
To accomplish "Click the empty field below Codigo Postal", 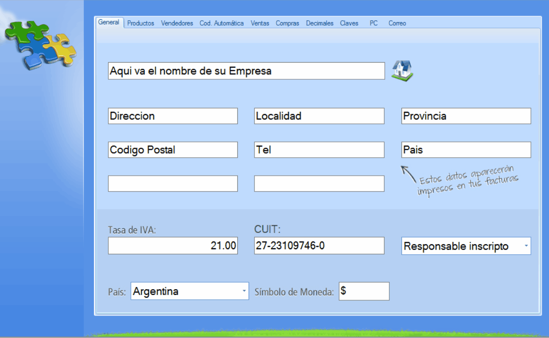I will coord(173,183).
